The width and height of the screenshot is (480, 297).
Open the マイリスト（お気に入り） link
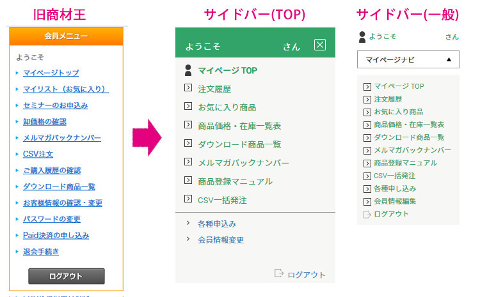(x=66, y=89)
